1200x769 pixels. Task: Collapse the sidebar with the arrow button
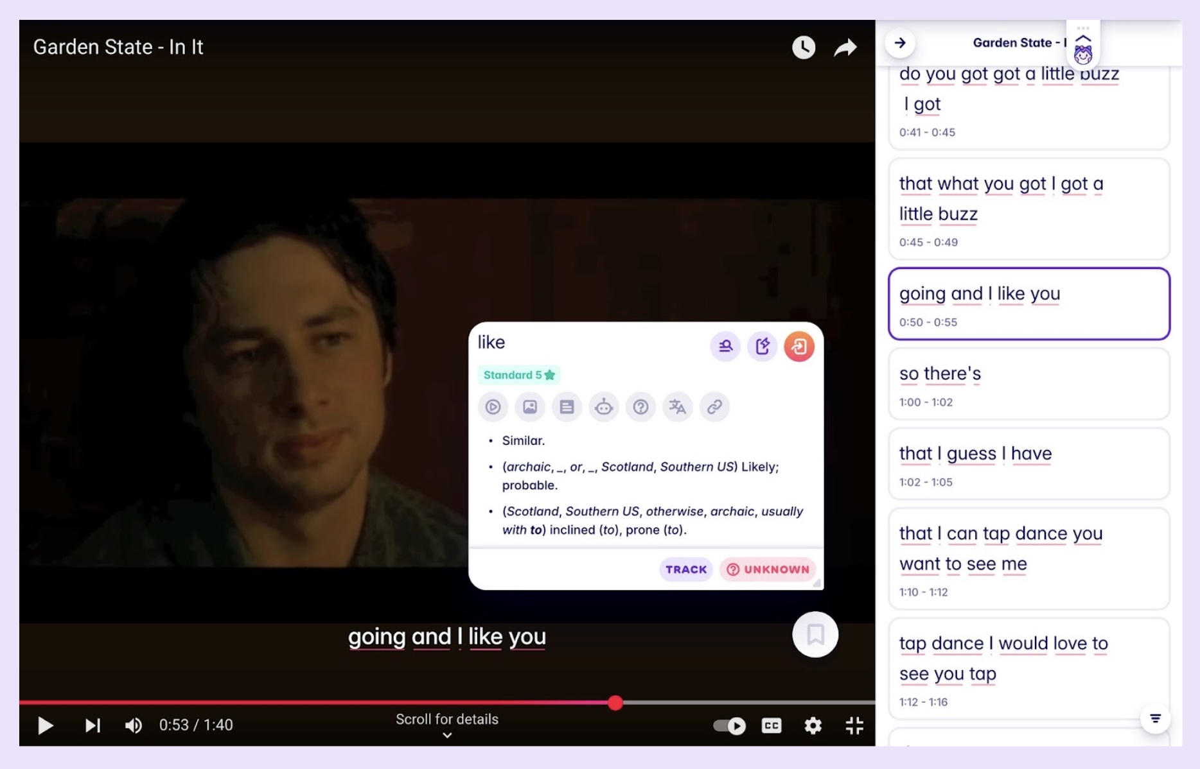pyautogui.click(x=901, y=44)
